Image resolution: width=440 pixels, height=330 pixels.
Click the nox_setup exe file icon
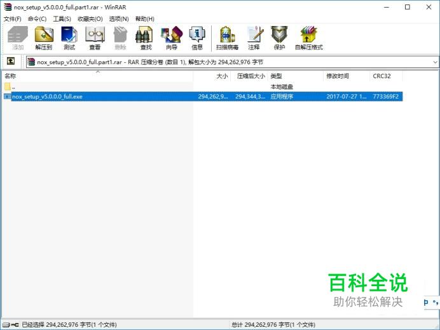coord(7,97)
